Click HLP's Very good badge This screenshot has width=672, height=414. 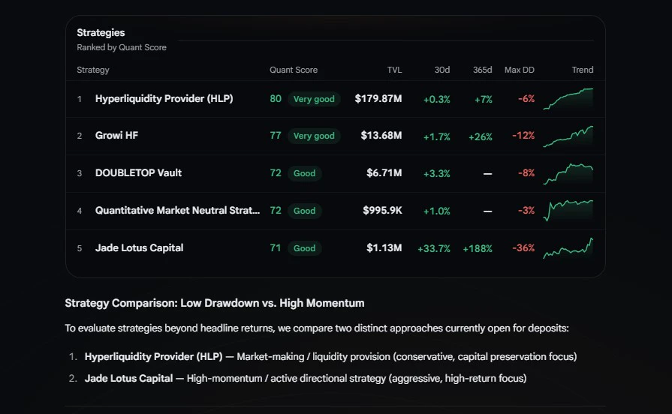click(x=314, y=99)
